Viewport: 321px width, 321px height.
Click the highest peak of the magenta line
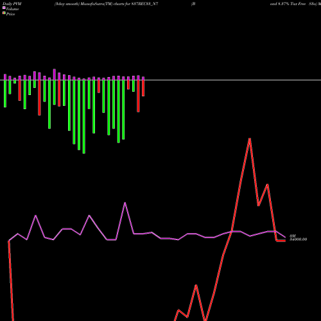(125, 203)
